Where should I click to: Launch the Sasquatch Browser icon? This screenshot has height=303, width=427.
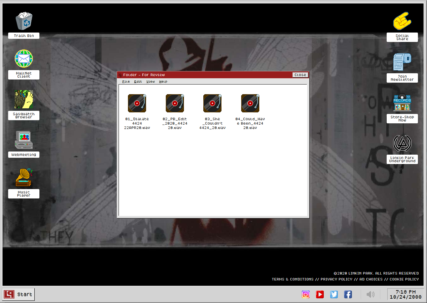click(x=24, y=99)
